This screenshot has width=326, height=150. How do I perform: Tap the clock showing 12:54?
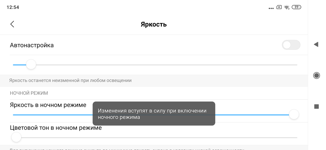coord(13,7)
